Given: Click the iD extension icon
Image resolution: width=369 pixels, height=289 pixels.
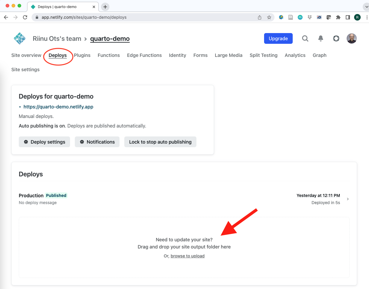Looking at the screenshot, I should tap(319, 17).
